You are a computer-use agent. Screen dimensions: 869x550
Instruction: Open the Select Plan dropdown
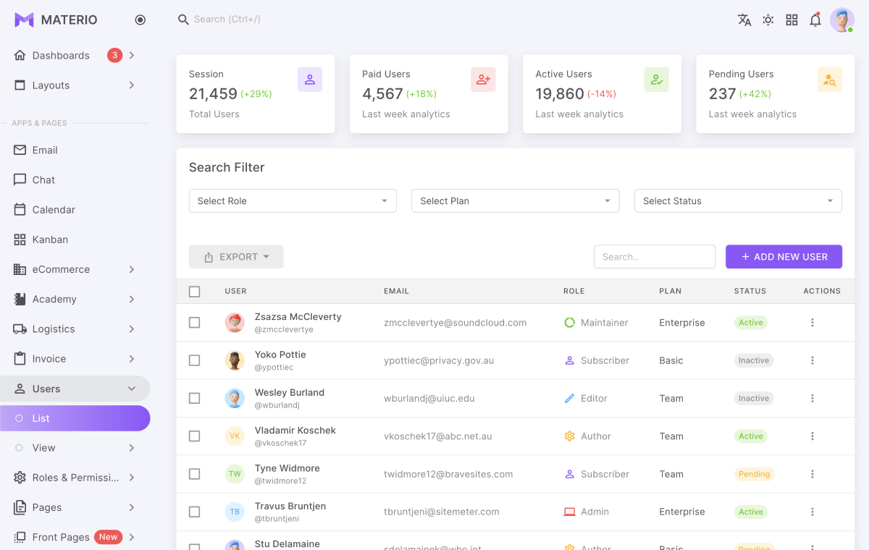[x=515, y=201]
